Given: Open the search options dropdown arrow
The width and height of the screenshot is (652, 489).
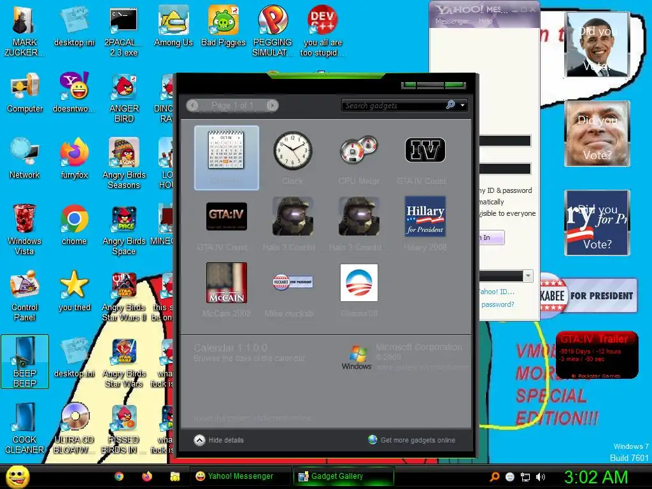Looking at the screenshot, I should 462,105.
